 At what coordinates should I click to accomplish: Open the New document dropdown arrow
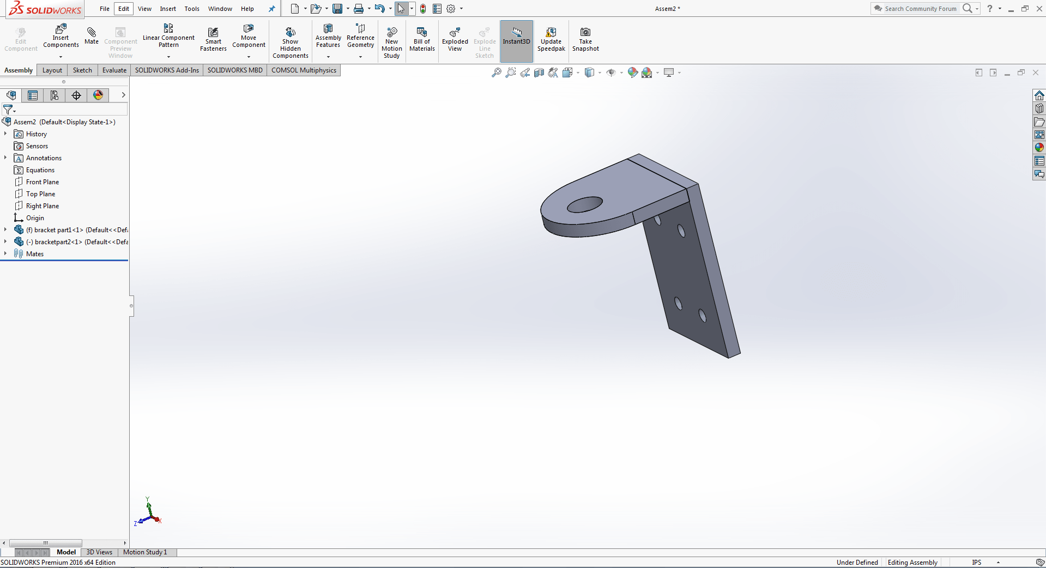305,9
